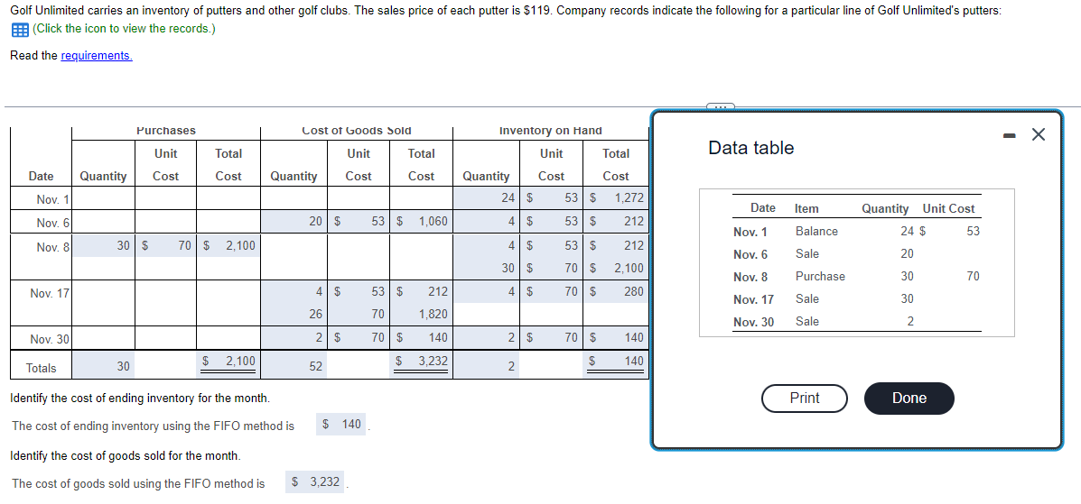1081x504 pixels.
Task: Click 'Nov. 6' Sale quantity 20 in Data table
Action: click(x=907, y=253)
